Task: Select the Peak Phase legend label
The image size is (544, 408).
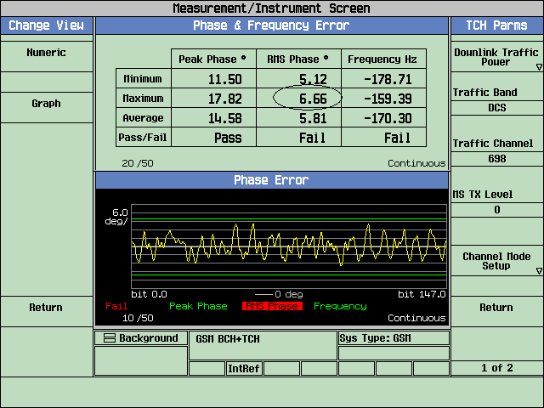Action: click(x=198, y=306)
